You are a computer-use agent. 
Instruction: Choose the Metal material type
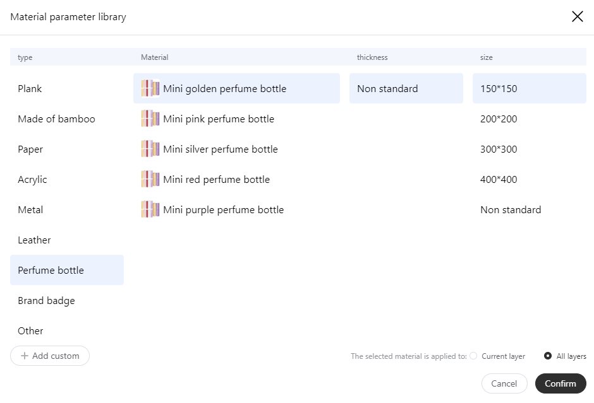click(67, 209)
